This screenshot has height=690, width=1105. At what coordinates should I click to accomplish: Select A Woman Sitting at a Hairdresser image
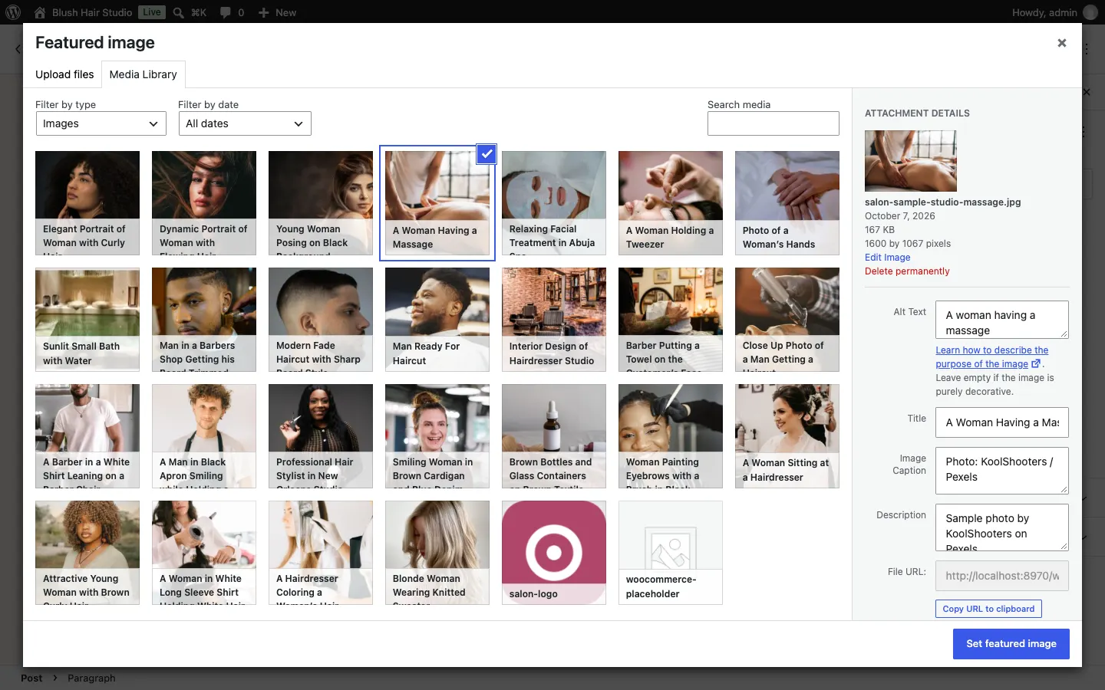point(787,436)
